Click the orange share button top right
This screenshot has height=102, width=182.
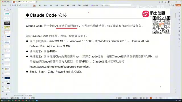179,5
